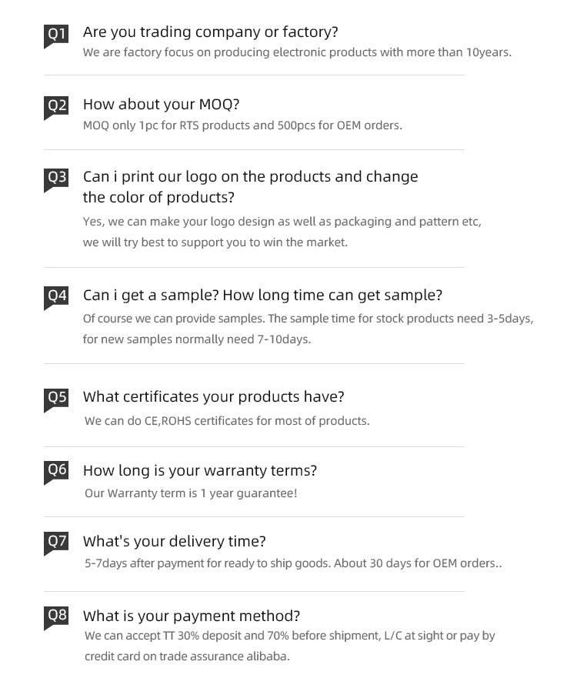Select the MOQ 1pc for RTS answer text
Viewport: 577px width, 688px height.
[242, 125]
